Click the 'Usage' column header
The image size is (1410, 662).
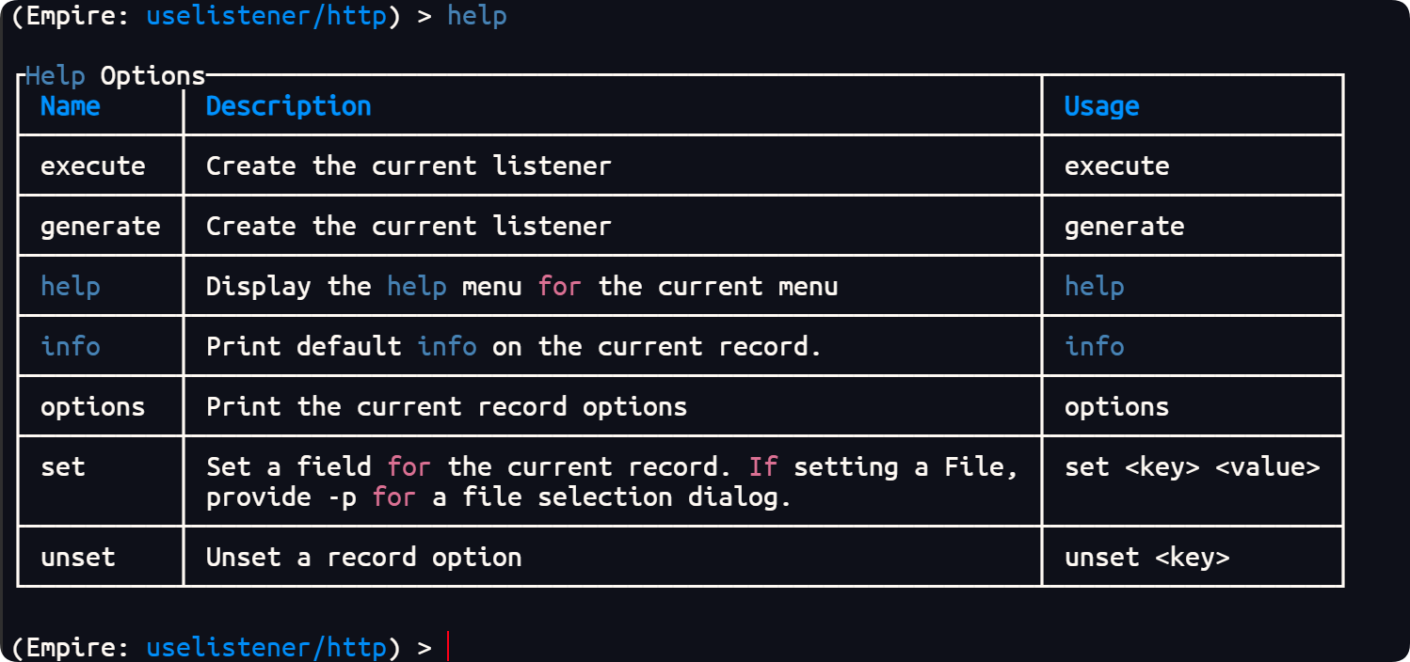point(1102,106)
